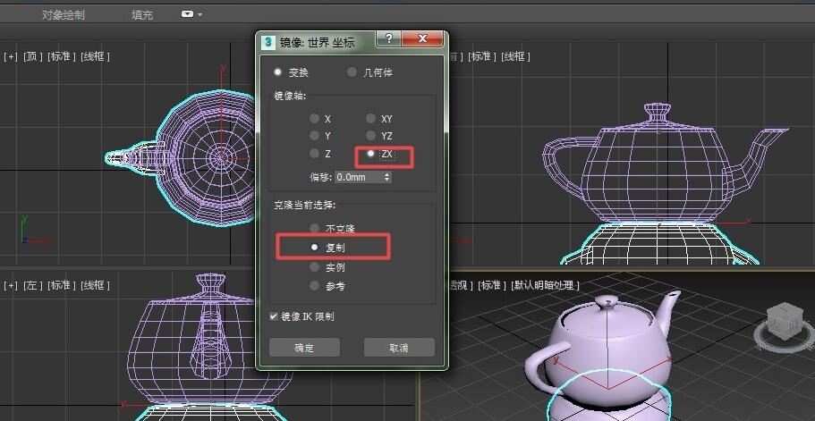The height and width of the screenshot is (421, 815).
Task: Choose ZX as the mirror axis
Action: 379,154
